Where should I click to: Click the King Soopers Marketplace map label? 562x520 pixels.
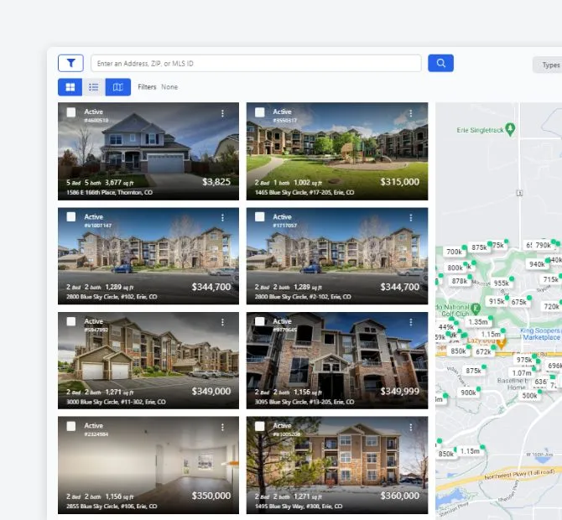tap(540, 334)
